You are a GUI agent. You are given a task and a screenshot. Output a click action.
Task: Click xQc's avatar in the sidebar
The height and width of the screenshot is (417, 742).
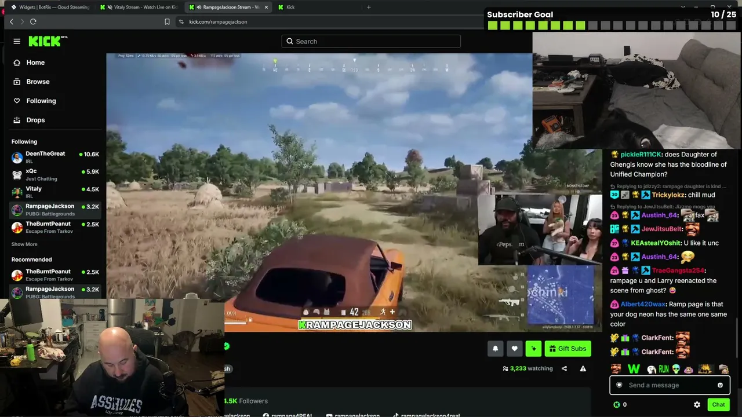pos(17,175)
